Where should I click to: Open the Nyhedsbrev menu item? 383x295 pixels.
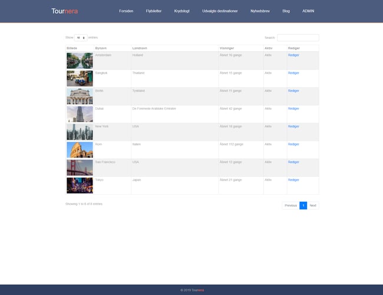[260, 11]
